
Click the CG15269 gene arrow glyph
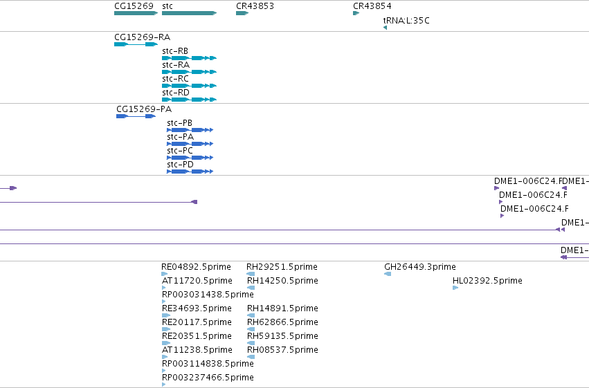point(136,13)
